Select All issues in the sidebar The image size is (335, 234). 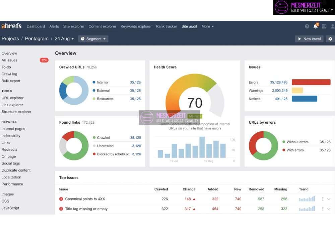click(9, 60)
